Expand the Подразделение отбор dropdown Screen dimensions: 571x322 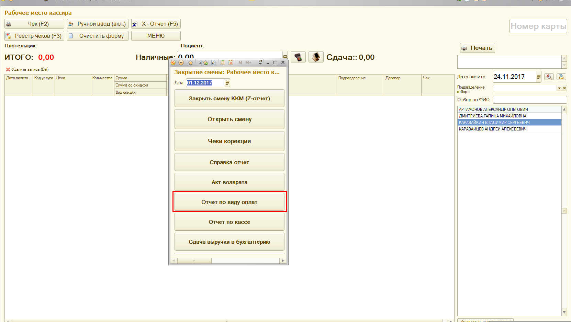[559, 88]
